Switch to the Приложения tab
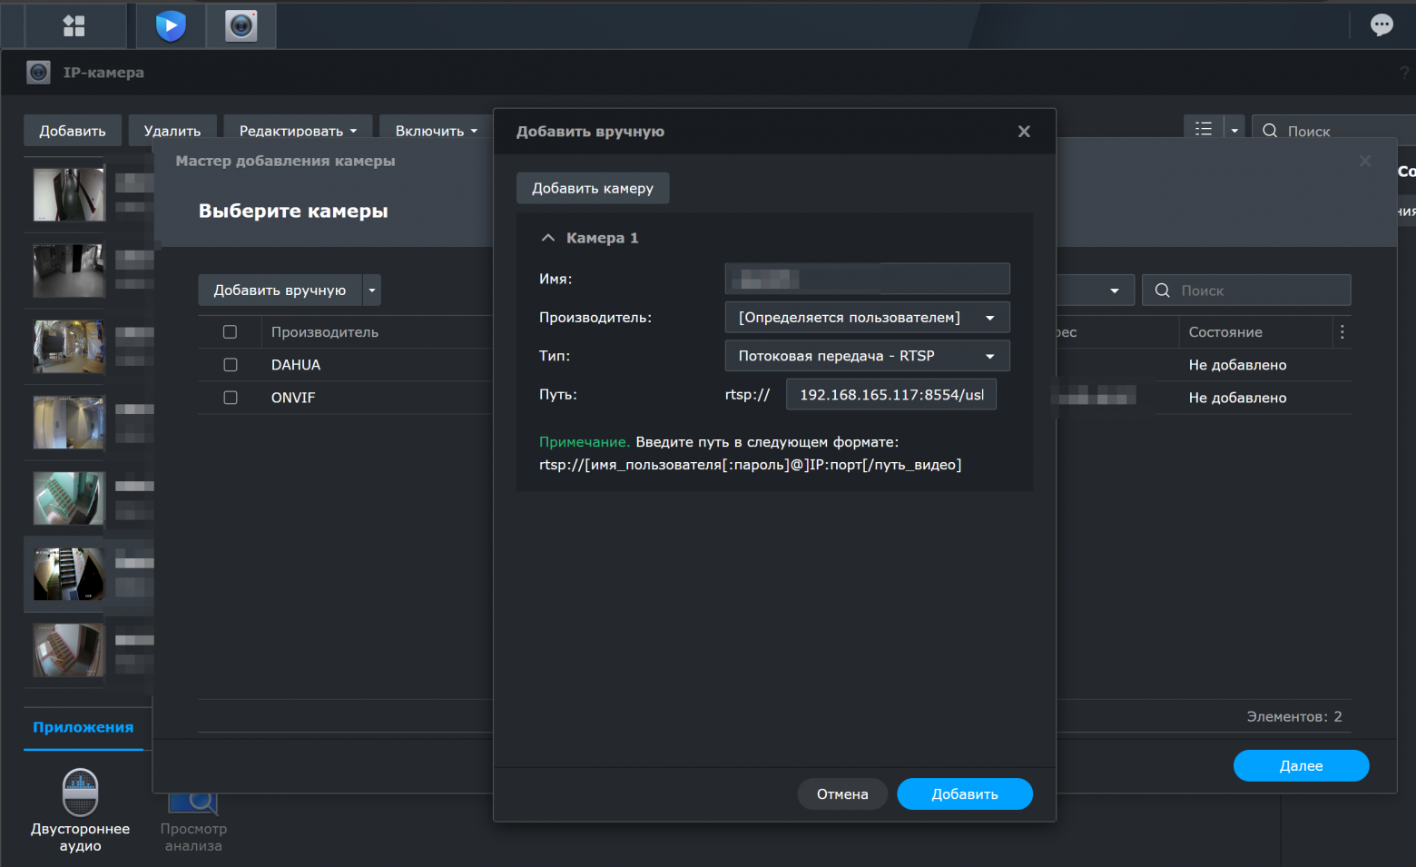This screenshot has height=867, width=1416. (84, 727)
